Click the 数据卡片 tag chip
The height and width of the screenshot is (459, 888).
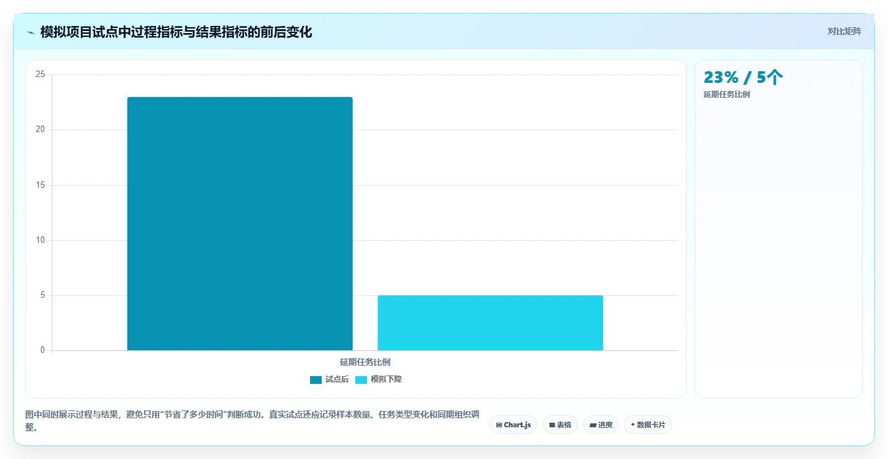coord(648,425)
